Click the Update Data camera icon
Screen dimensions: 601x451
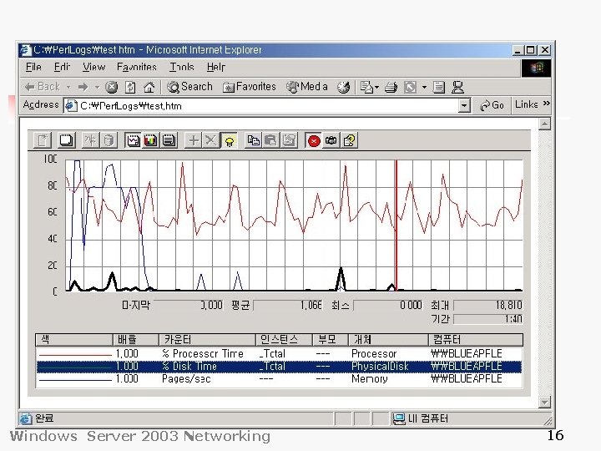331,140
